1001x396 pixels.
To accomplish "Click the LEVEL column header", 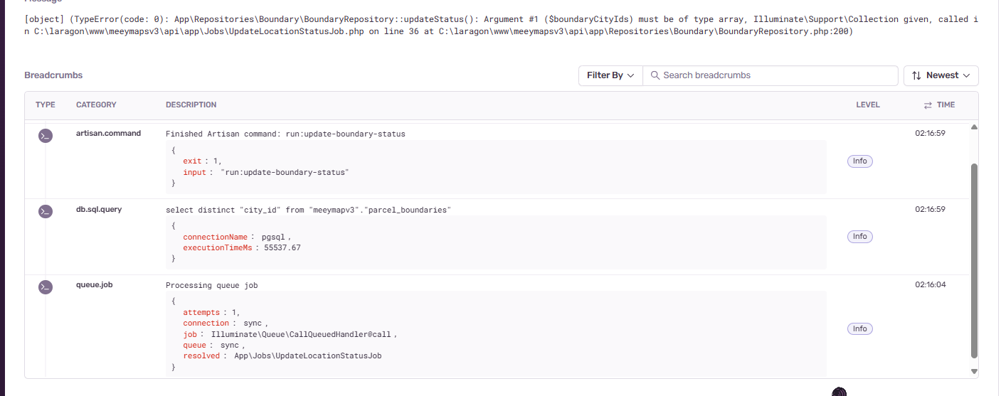I will pos(867,105).
